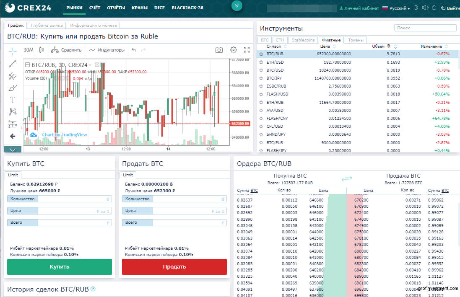Open chart settings gear icon

[234, 50]
